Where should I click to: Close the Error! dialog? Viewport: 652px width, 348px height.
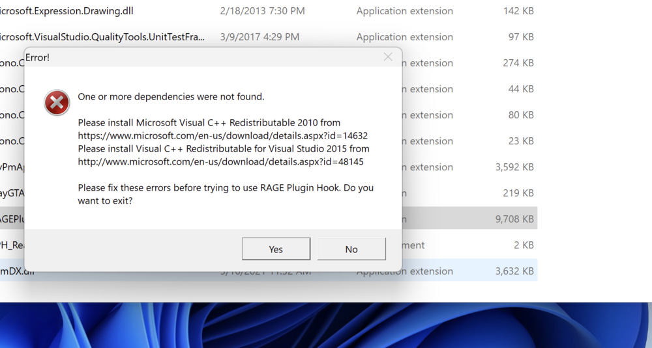388,57
